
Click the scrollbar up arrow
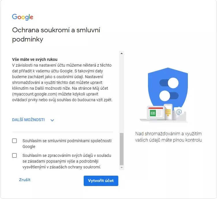click(x=121, y=53)
